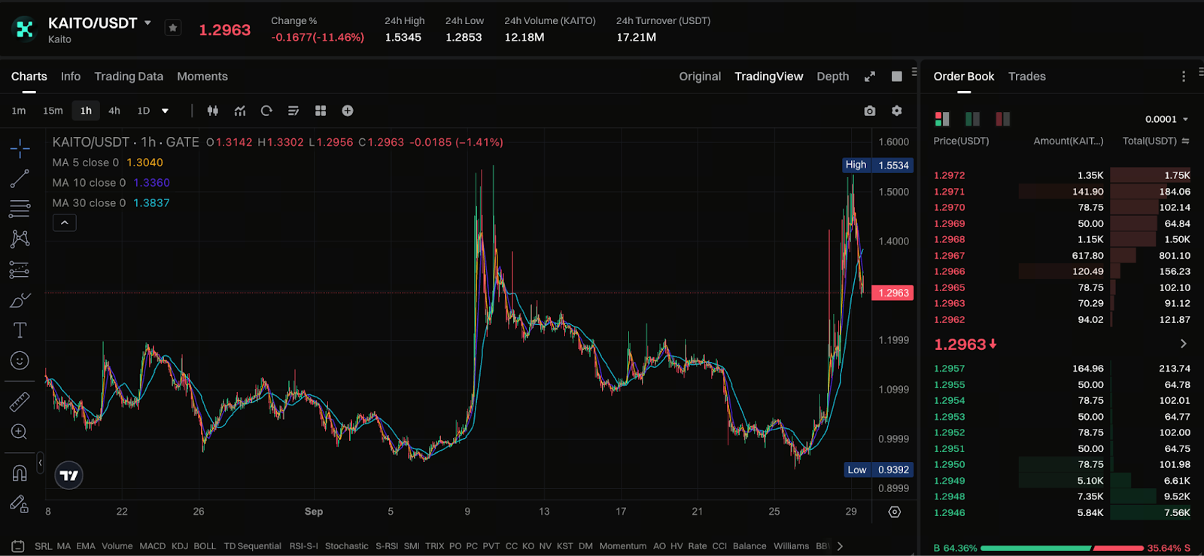Select the brush drawing tool

point(20,300)
